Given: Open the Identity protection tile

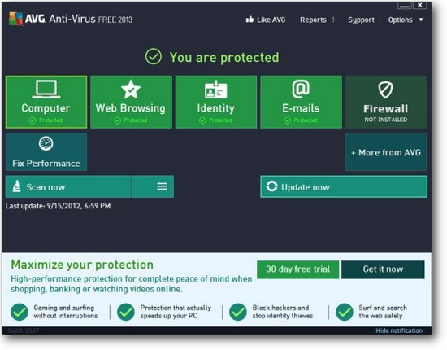Looking at the screenshot, I should point(216,102).
